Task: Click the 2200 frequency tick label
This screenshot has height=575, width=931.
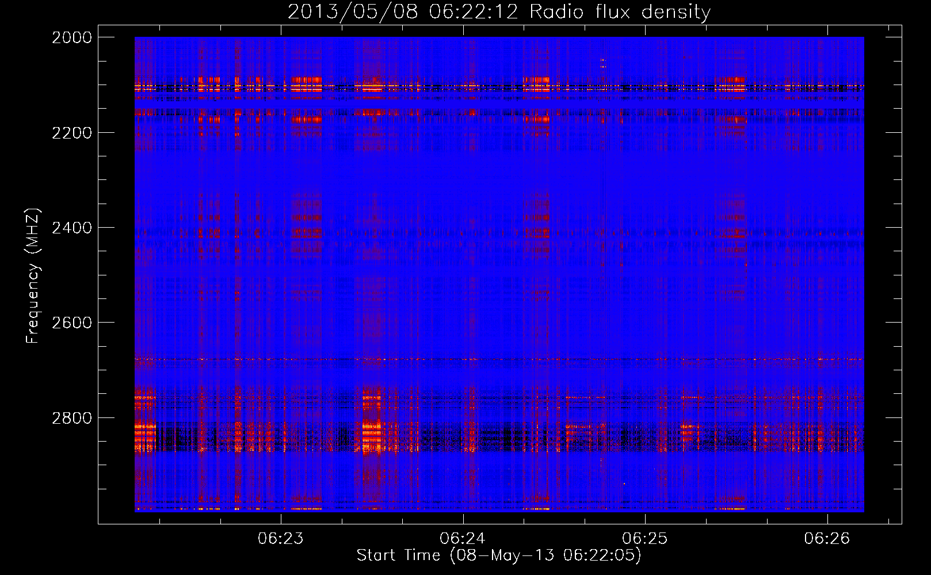Action: click(72, 133)
